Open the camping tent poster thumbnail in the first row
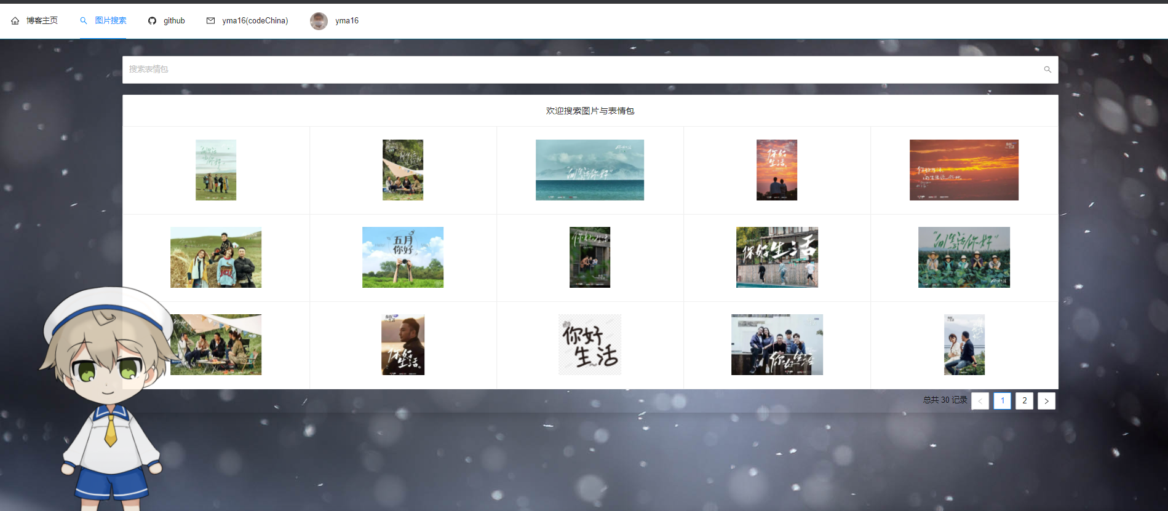Image resolution: width=1168 pixels, height=511 pixels. click(x=403, y=170)
